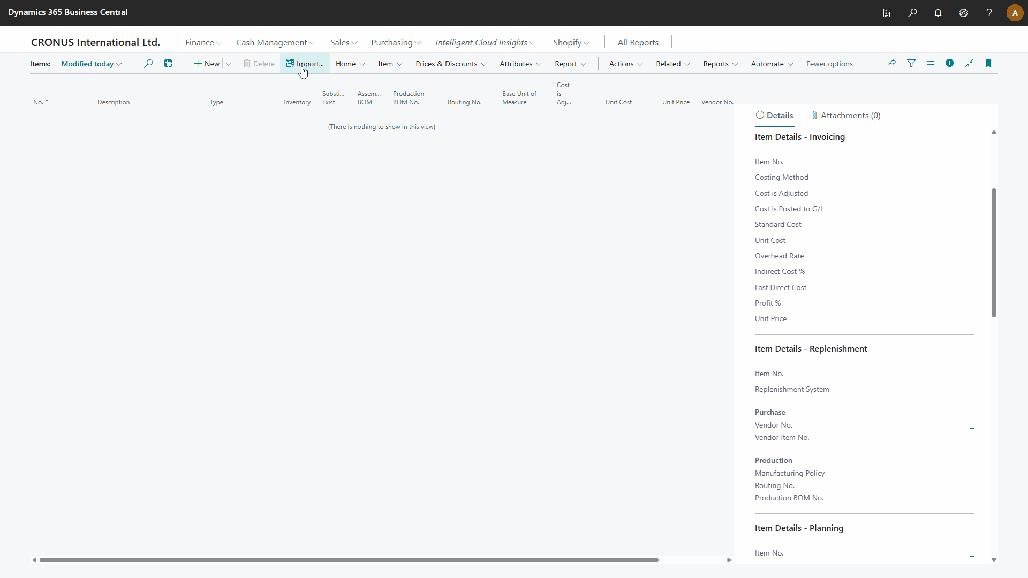
Task: Expand the Prices & Discounts menu
Action: (451, 64)
